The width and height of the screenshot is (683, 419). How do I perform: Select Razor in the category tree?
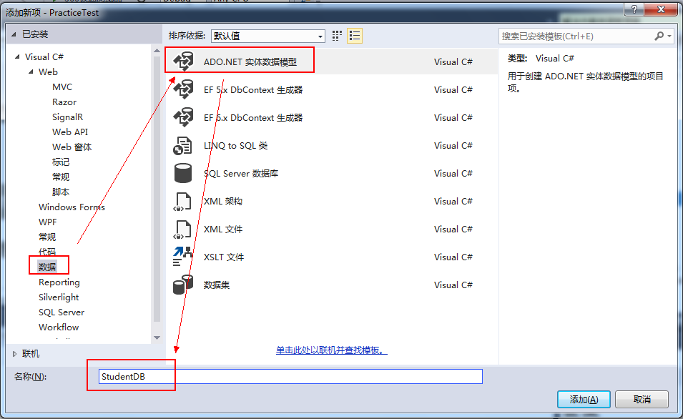click(x=64, y=102)
